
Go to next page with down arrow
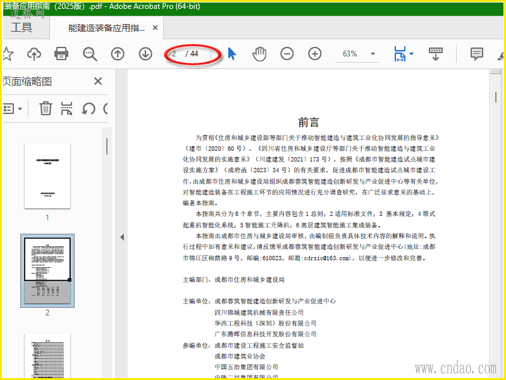[x=145, y=54]
